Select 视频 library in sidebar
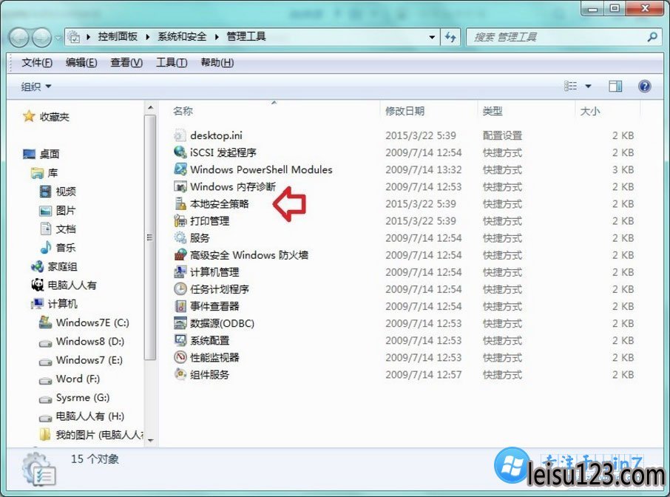Viewport: 670px width, 497px height. coord(58,192)
